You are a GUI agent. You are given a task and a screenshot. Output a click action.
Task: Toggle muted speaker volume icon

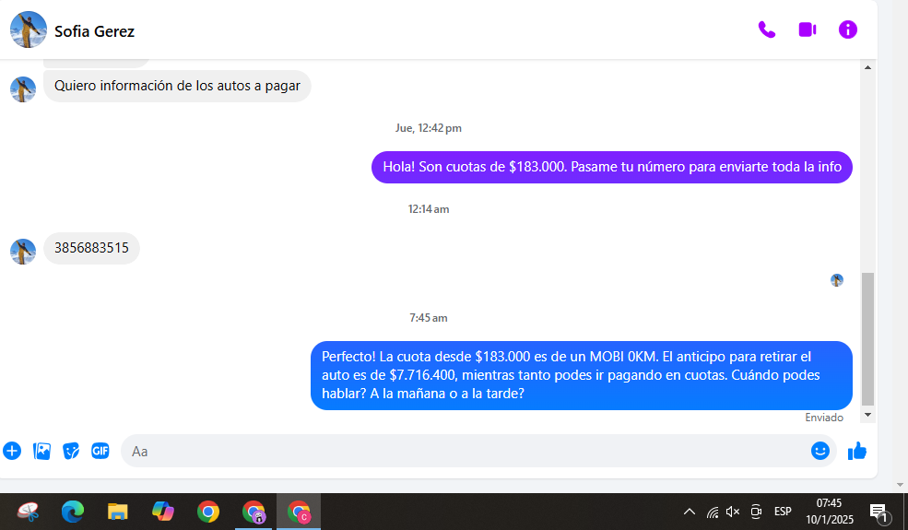(733, 512)
